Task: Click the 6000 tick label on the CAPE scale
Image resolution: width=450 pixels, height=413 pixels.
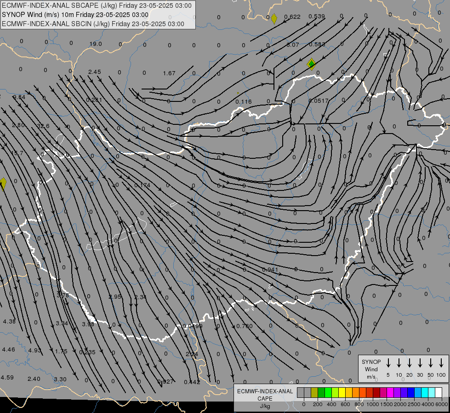Action: click(442, 404)
